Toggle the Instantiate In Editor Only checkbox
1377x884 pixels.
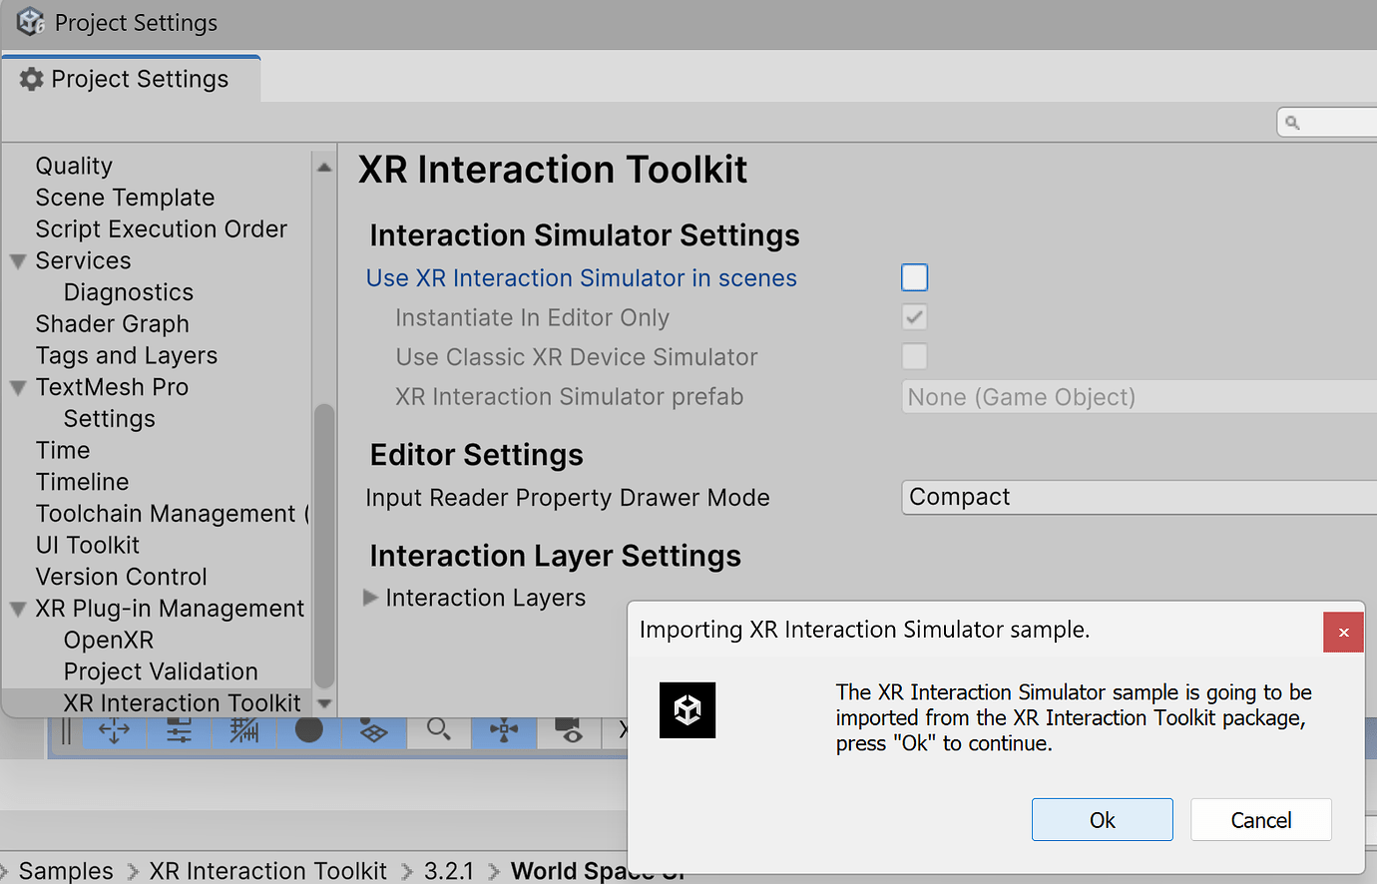tap(914, 317)
